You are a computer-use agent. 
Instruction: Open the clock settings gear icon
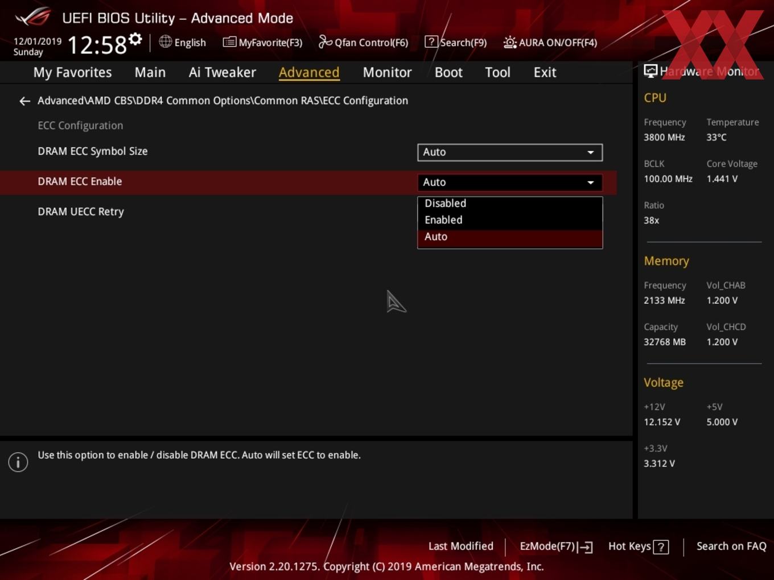click(135, 39)
